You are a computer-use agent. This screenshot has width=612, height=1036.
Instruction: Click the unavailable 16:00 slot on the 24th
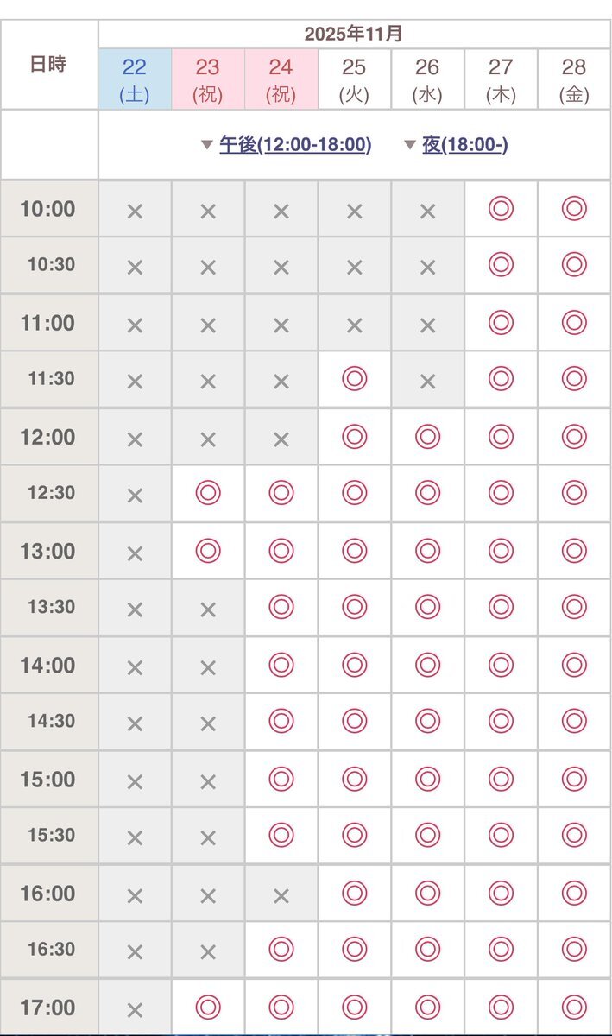coord(281,896)
